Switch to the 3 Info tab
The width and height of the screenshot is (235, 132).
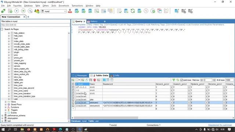[115, 76]
